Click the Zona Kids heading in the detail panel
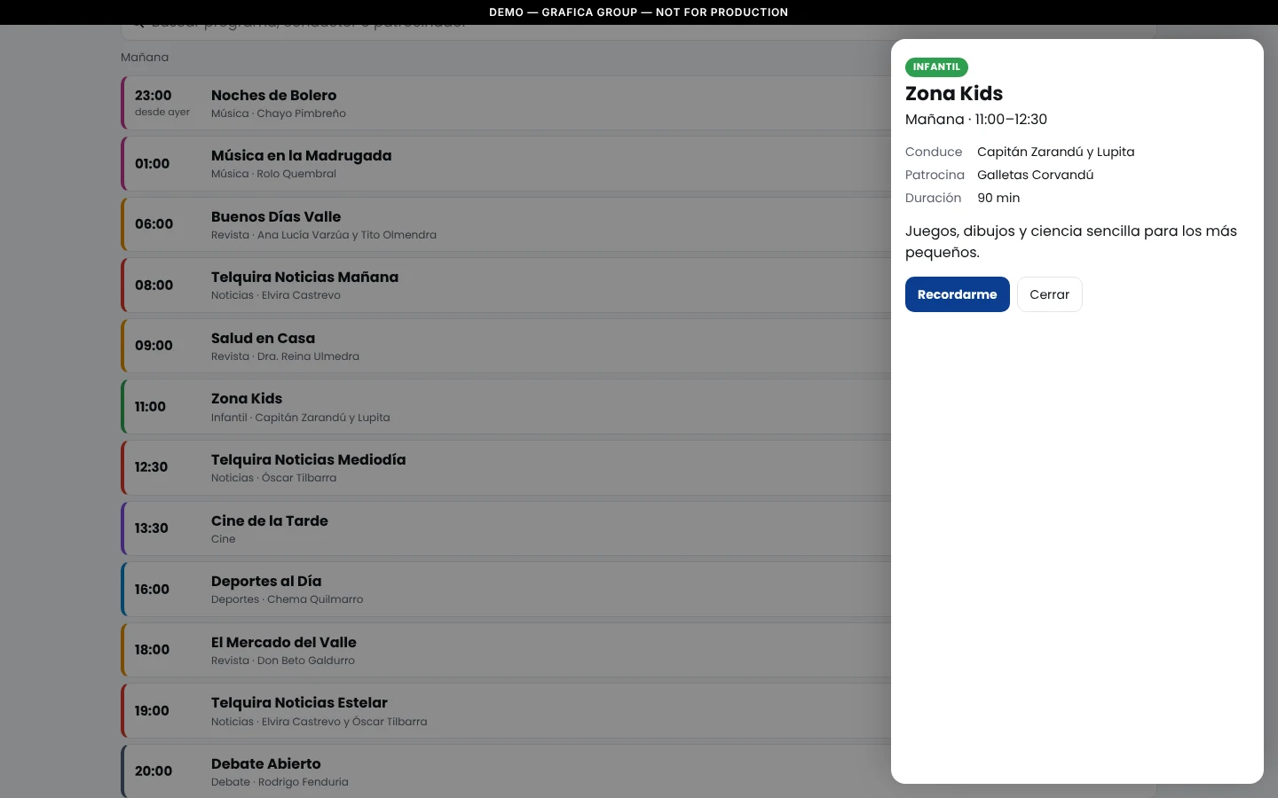 pos(954,93)
